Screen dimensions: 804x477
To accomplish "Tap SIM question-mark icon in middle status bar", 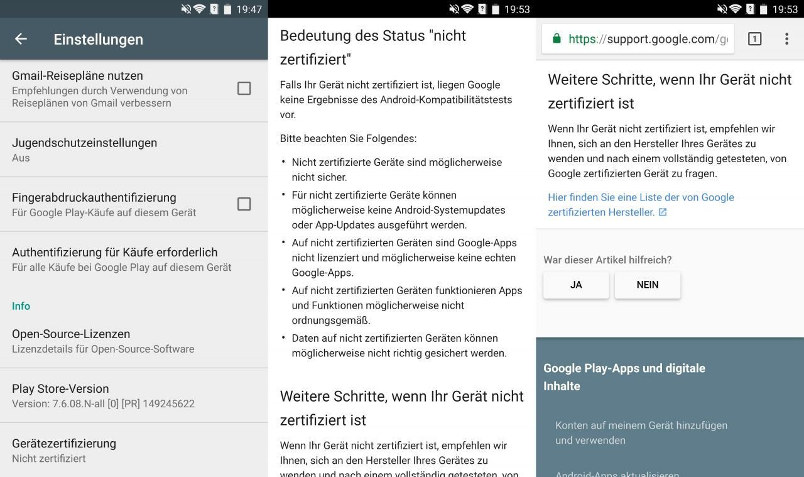I will 482,9.
